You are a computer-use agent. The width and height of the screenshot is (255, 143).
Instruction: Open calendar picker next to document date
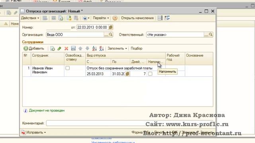tap(111, 27)
